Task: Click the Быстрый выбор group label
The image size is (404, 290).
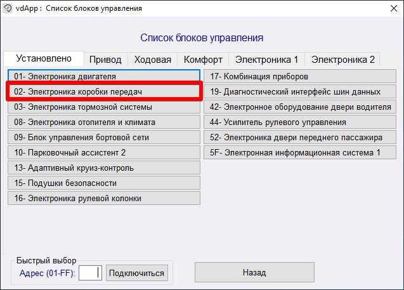Action: (x=46, y=260)
